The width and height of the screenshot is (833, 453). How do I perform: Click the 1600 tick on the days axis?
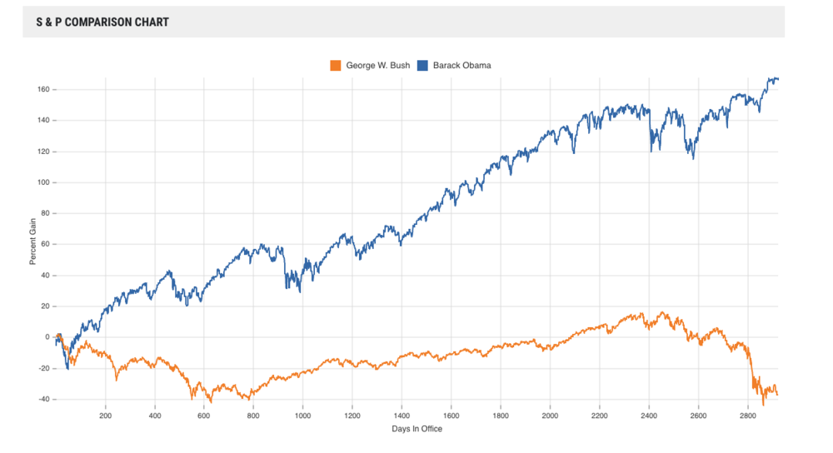coord(451,414)
